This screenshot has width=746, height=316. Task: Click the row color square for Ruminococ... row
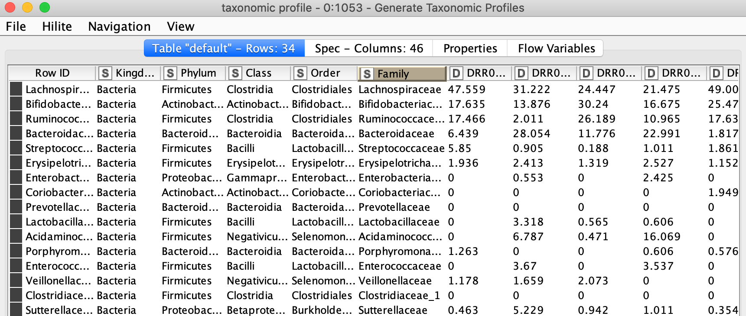(x=16, y=119)
